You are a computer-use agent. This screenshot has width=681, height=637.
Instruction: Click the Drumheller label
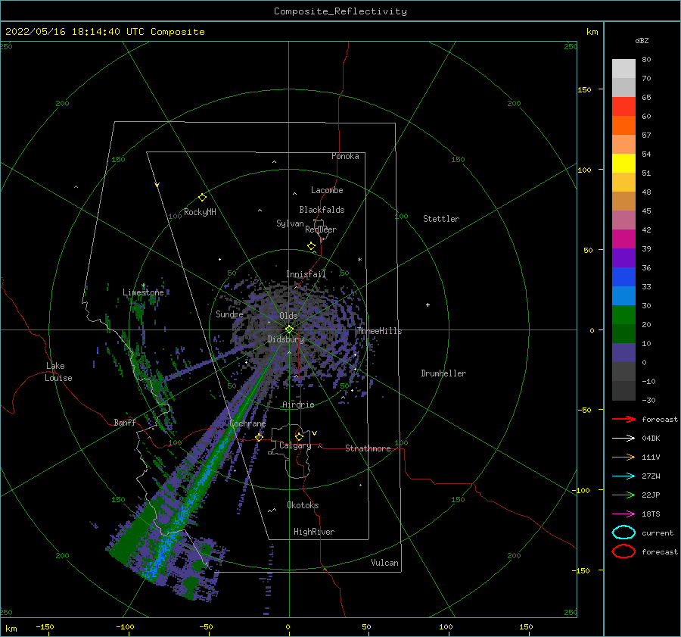pos(443,373)
